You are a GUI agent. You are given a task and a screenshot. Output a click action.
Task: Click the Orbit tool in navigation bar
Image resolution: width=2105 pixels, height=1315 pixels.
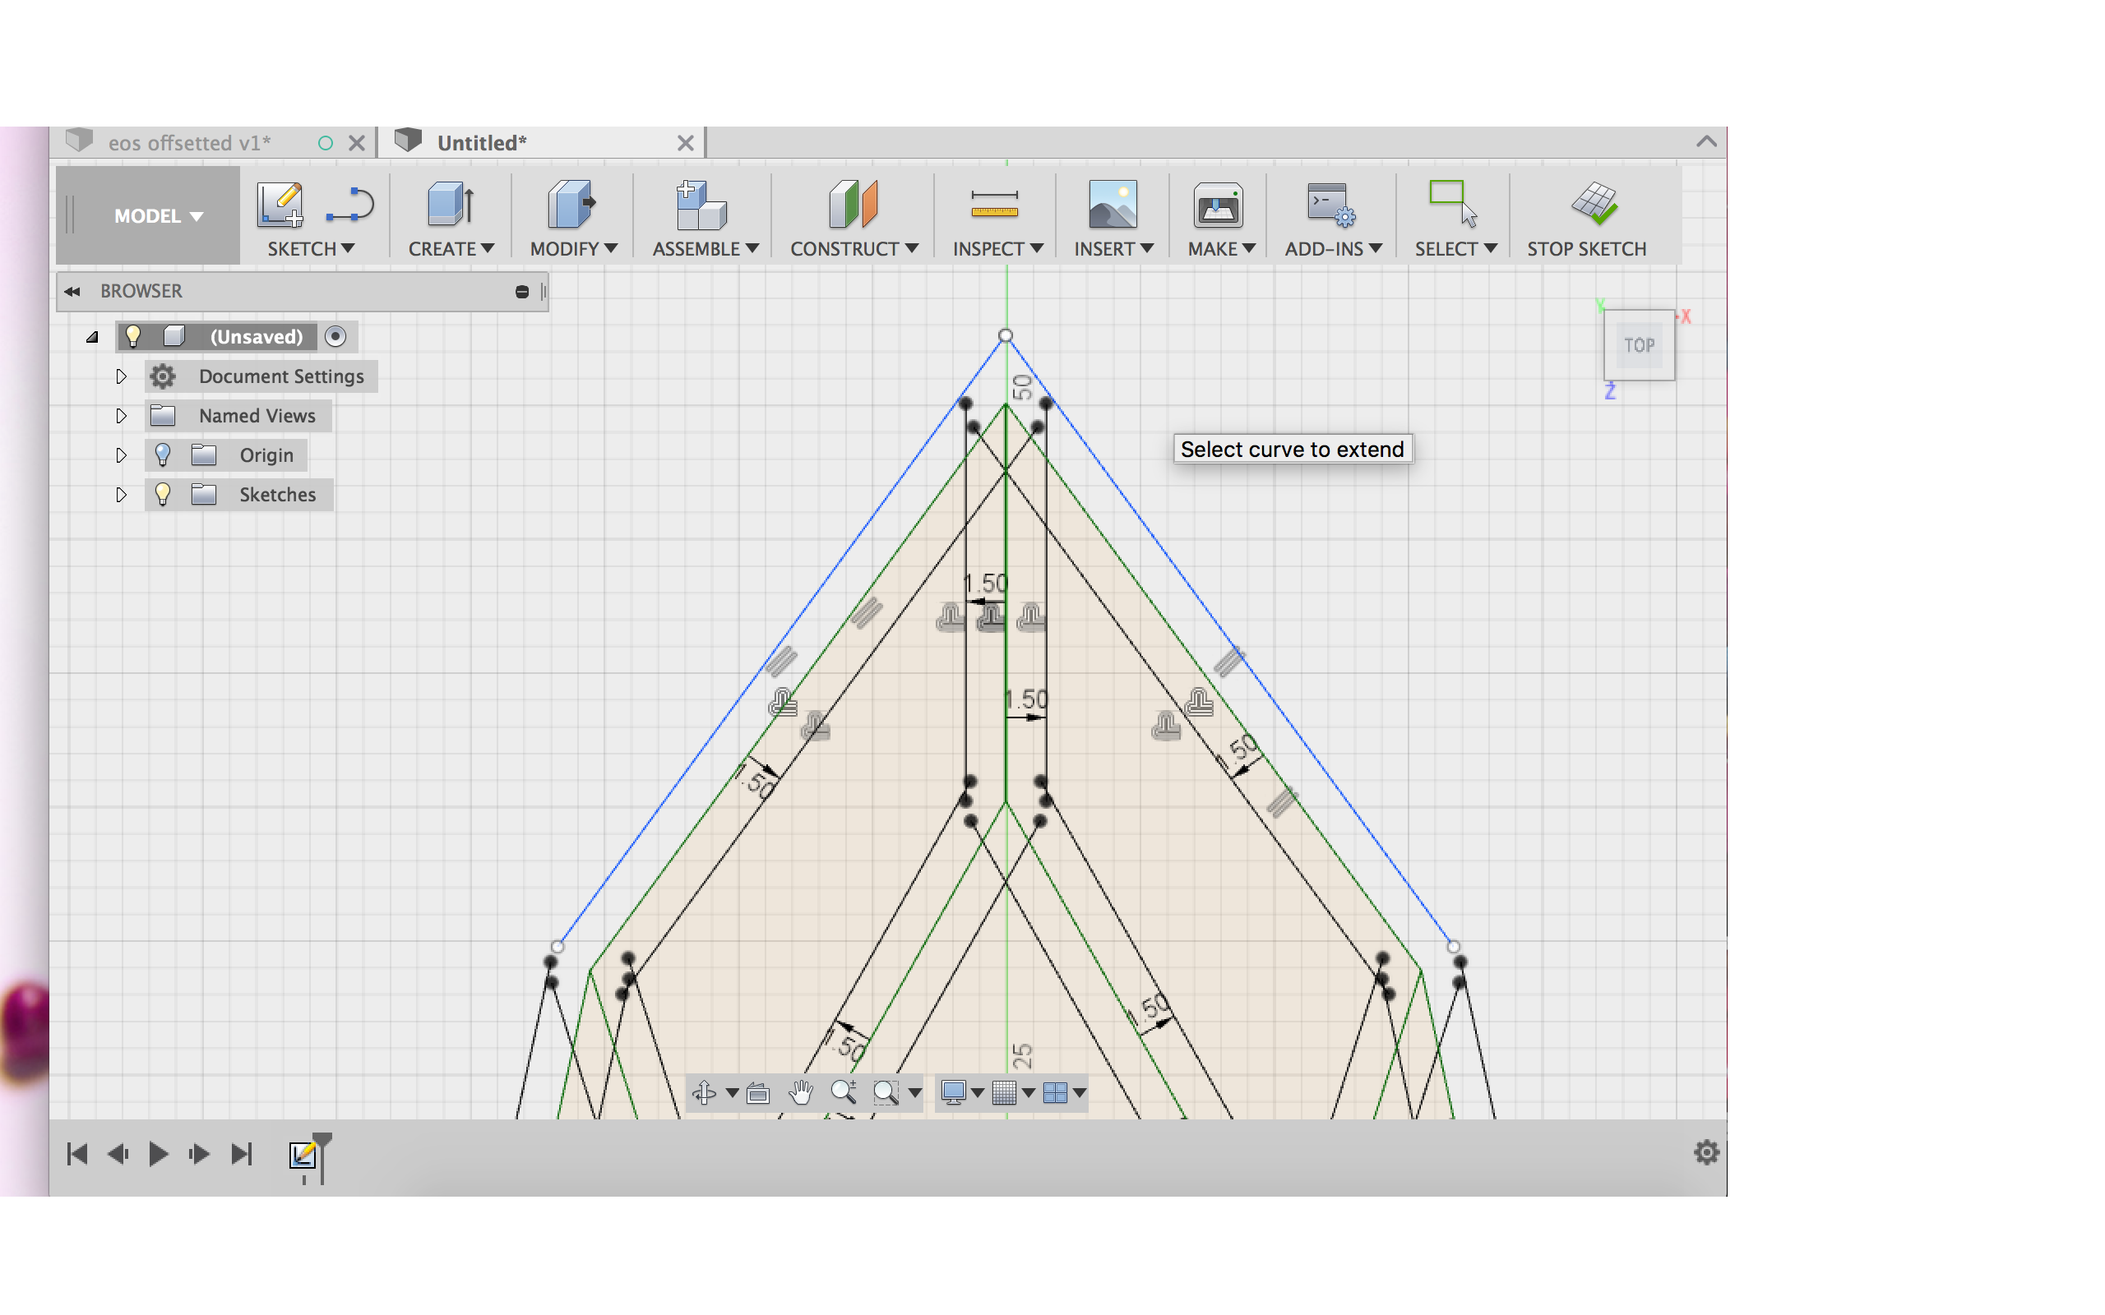(x=705, y=1092)
